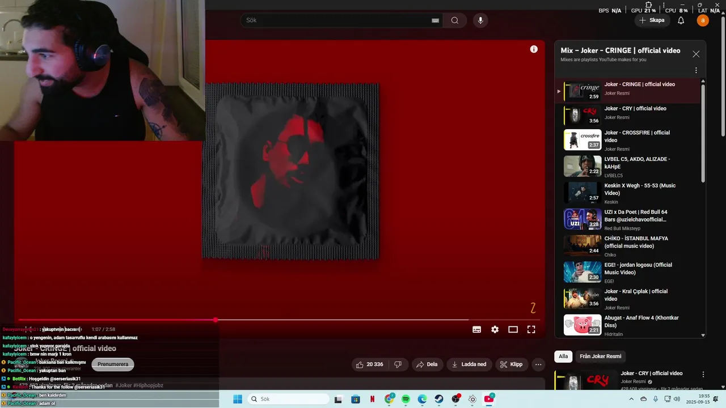Seek using the red progress bar
Image resolution: width=726 pixels, height=408 pixels.
[278, 320]
